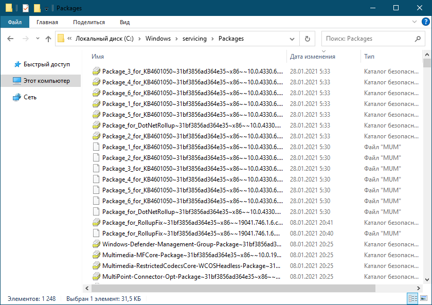432x305 pixels.
Task: Open the recent locations dropdown near the navigation arrows
Action: 38,39
